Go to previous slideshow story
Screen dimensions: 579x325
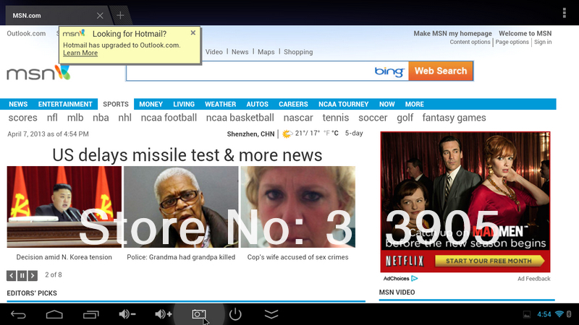pos(12,275)
